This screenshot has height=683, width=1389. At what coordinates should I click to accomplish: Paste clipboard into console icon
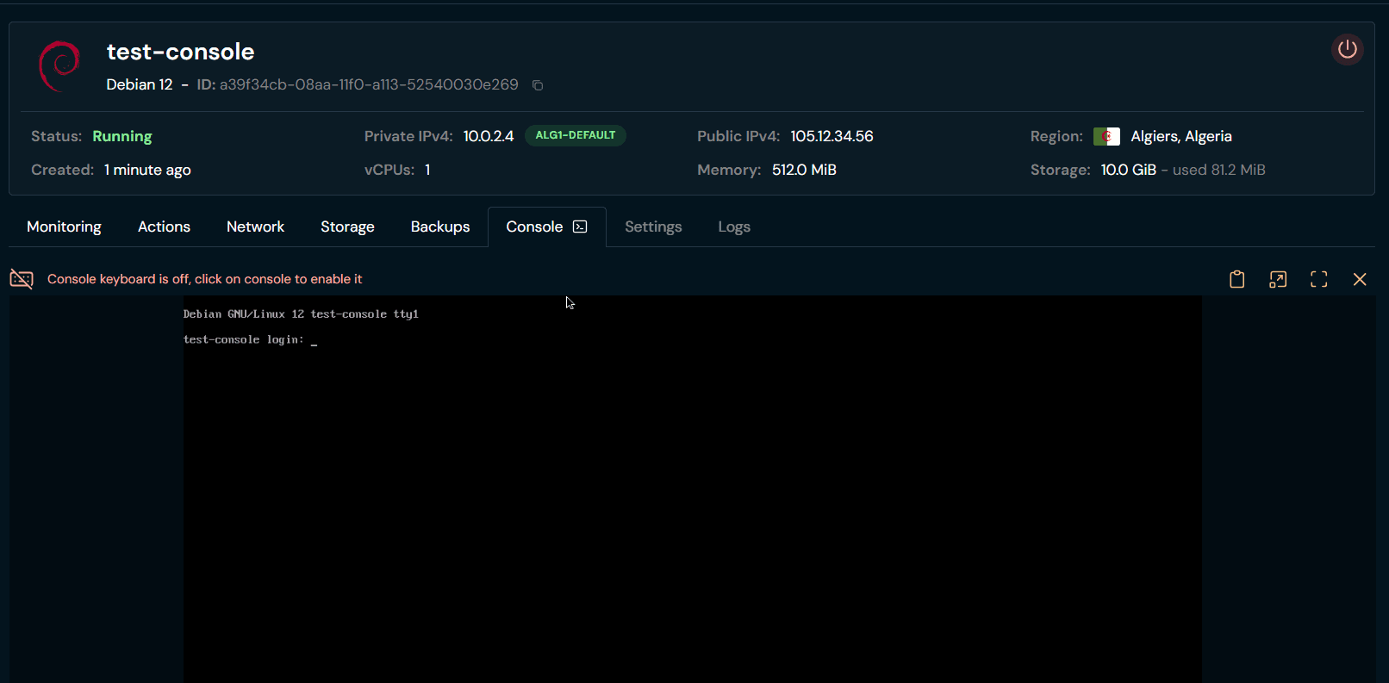pos(1237,279)
